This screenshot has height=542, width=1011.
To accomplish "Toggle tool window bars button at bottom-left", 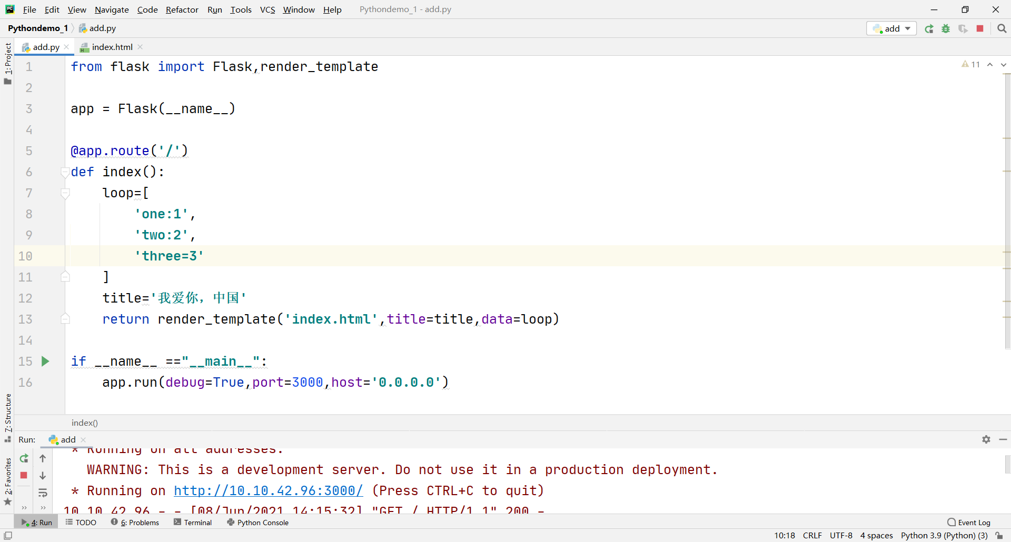I will (x=7, y=536).
